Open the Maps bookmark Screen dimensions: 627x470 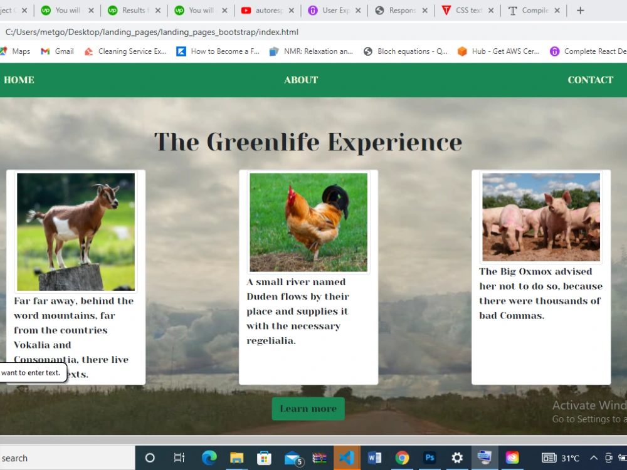15,51
